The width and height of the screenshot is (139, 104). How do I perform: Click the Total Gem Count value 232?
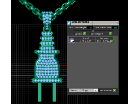(x=115, y=28)
